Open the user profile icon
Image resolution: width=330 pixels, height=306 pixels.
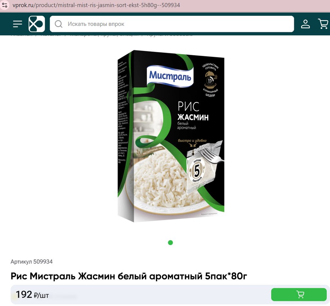(x=305, y=24)
